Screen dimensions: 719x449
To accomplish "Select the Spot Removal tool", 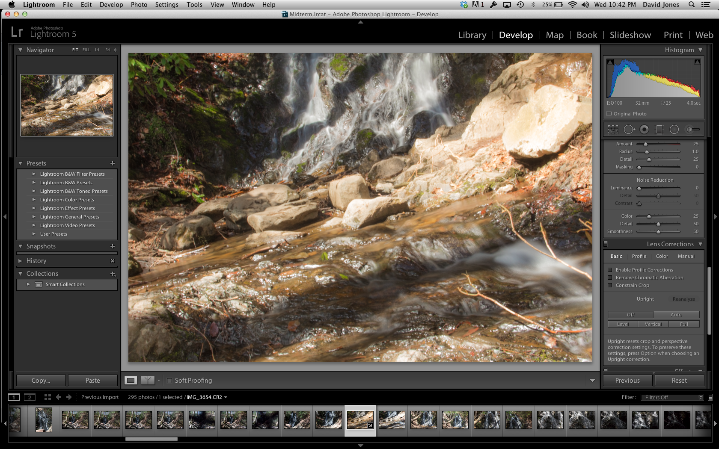I will pos(629,129).
